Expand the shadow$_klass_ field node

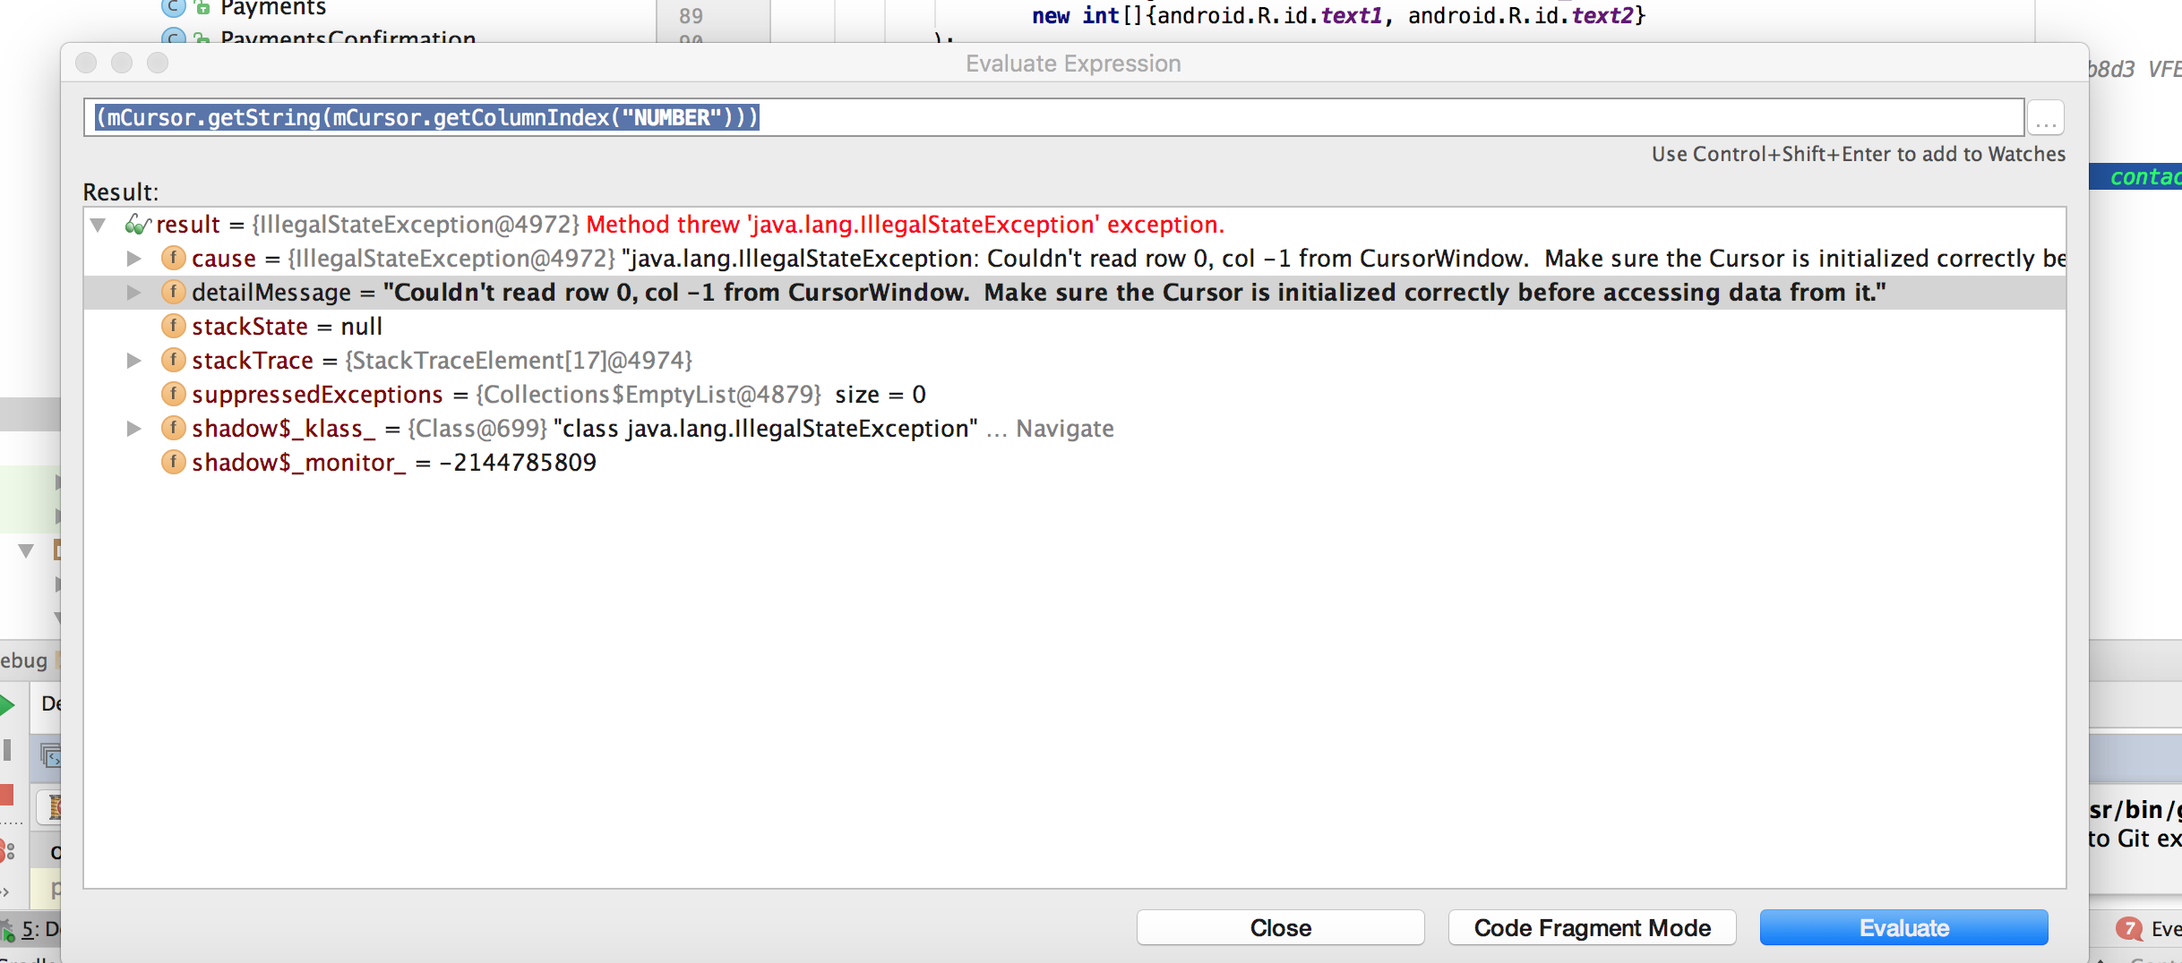[x=133, y=429]
